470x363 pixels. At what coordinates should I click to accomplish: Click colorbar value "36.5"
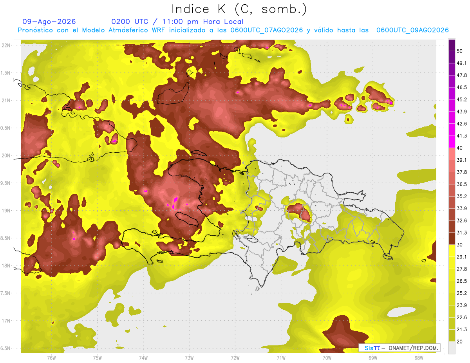point(462,184)
